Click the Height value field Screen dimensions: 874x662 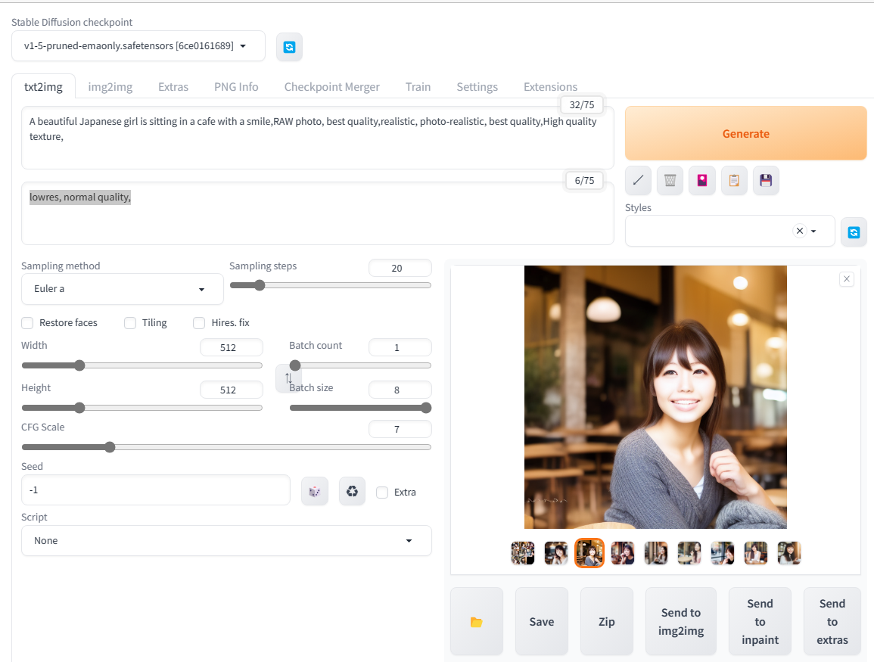(x=232, y=390)
